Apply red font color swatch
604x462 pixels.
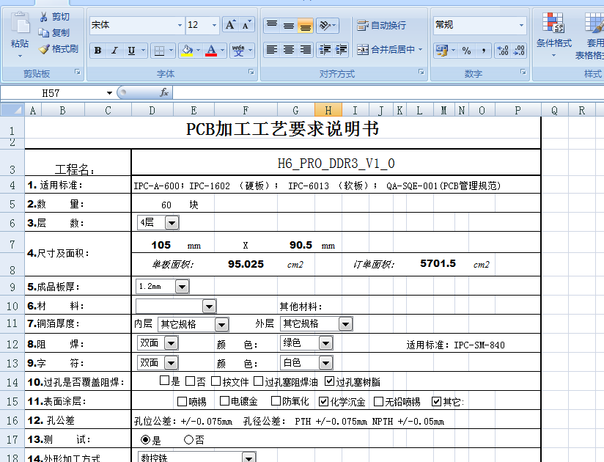point(211,51)
